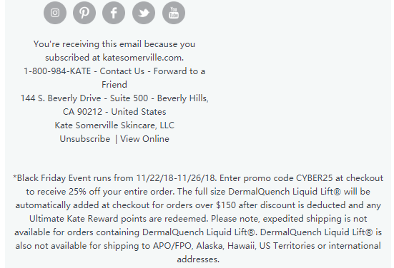
Task: Click the Kate Somerville Skincare, LLC text
Action: (114, 125)
